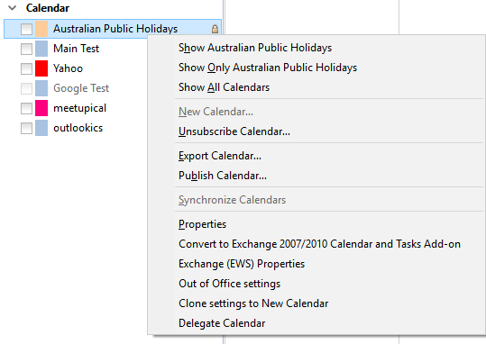Image resolution: width=486 pixels, height=344 pixels.
Task: Select Unsubscribe Calendar... from context menu
Action: pos(234,131)
